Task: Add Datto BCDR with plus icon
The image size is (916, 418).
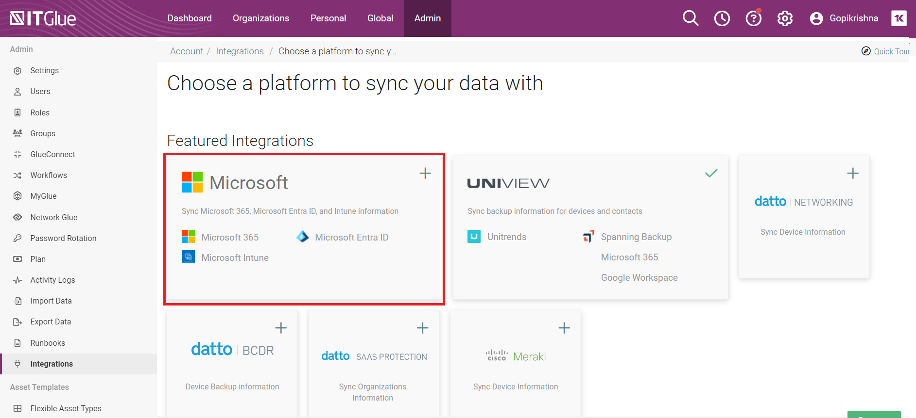Action: [281, 328]
